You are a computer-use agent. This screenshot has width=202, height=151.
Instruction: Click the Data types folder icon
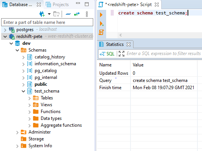[x=36, y=118]
